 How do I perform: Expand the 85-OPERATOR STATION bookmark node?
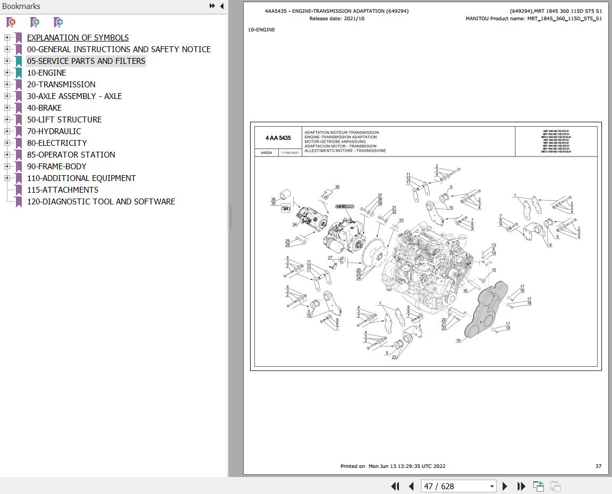pyautogui.click(x=6, y=155)
